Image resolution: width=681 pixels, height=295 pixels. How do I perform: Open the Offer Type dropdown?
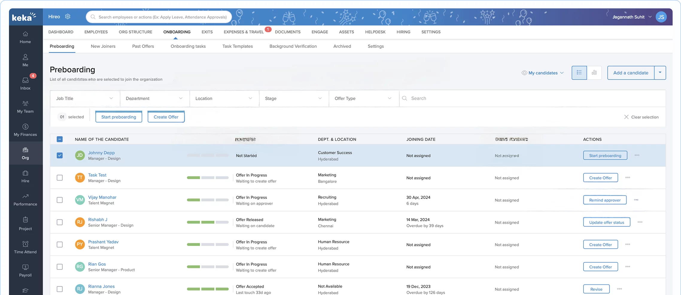(x=364, y=98)
